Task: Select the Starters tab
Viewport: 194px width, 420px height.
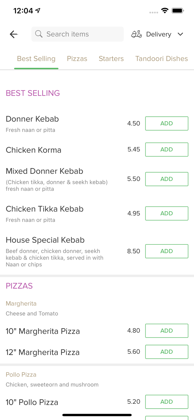Action: pyautogui.click(x=111, y=59)
